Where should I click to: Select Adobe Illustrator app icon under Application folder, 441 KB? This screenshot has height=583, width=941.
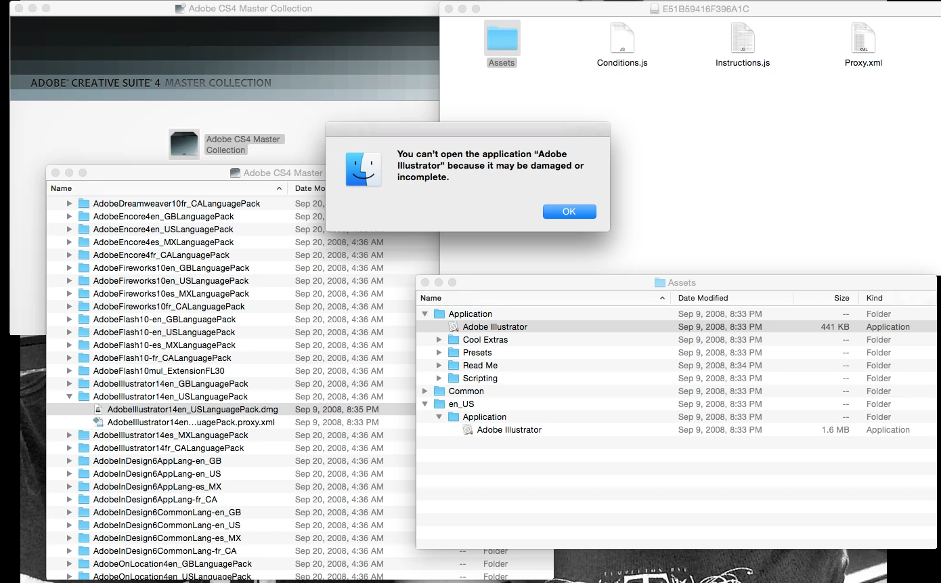(454, 327)
